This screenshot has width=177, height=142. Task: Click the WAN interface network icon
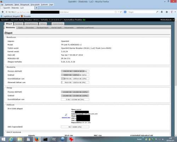pyautogui.click(x=66, y=115)
